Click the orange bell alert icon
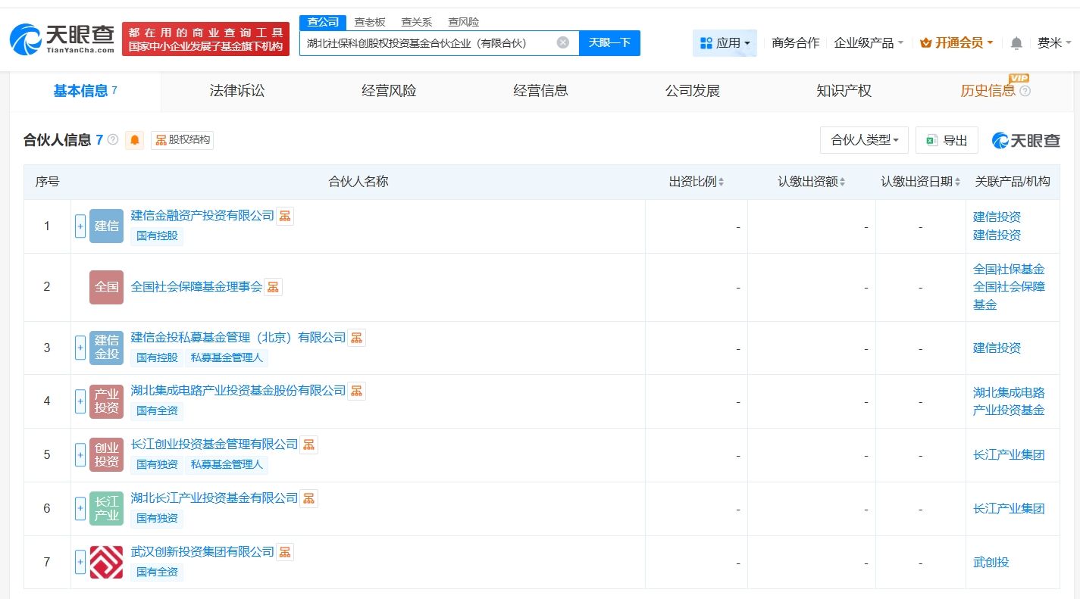Image resolution: width=1080 pixels, height=599 pixels. click(134, 140)
